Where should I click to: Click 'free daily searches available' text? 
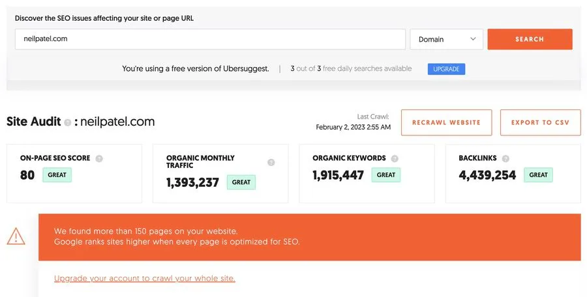[367, 68]
